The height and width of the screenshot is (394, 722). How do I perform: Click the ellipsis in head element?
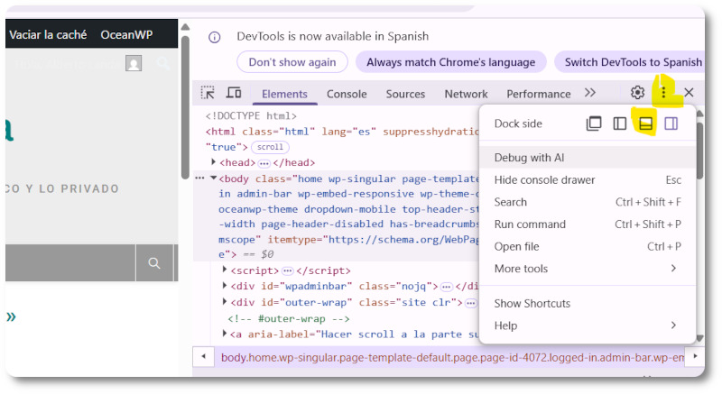click(264, 163)
